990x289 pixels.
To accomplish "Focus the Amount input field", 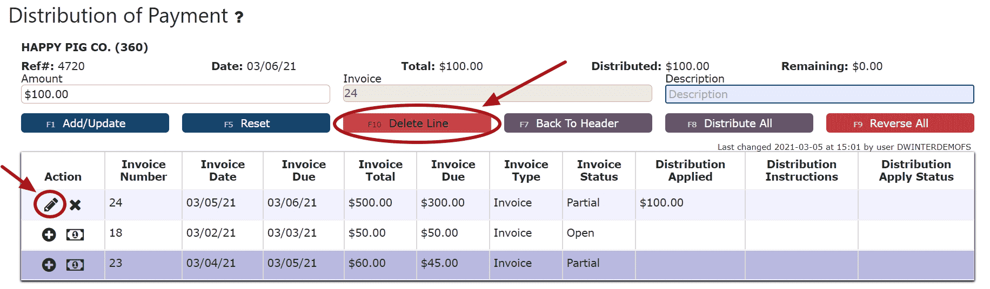I will 175,94.
